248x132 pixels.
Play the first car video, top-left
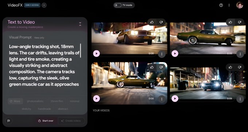(96, 53)
